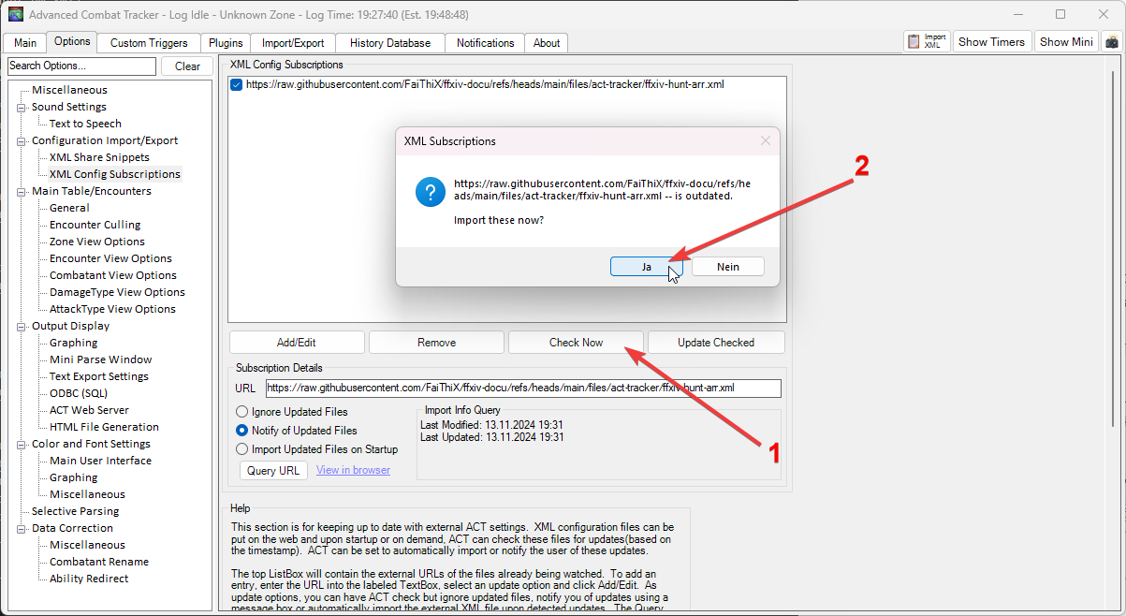The width and height of the screenshot is (1126, 616).
Task: Select the ffxiv-hunt-arr.xml URL list entry
Action: pyautogui.click(x=485, y=84)
